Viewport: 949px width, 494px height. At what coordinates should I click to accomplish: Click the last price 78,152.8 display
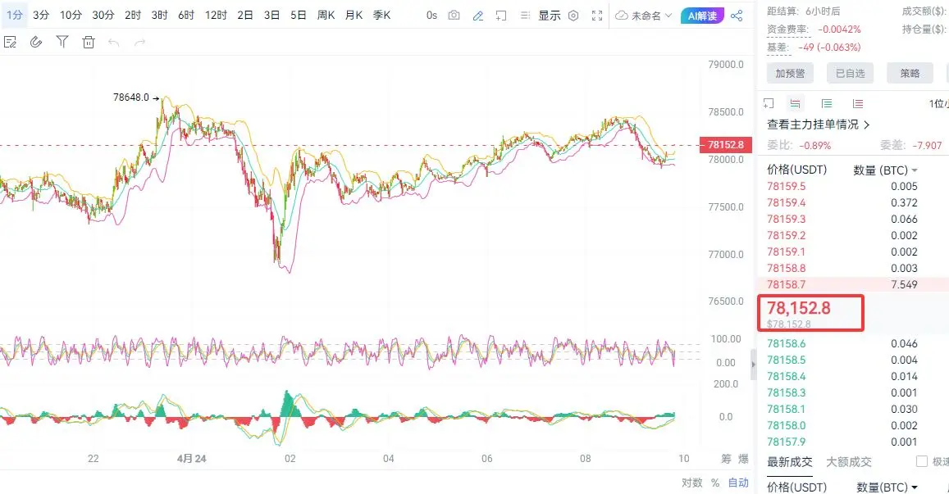point(799,308)
